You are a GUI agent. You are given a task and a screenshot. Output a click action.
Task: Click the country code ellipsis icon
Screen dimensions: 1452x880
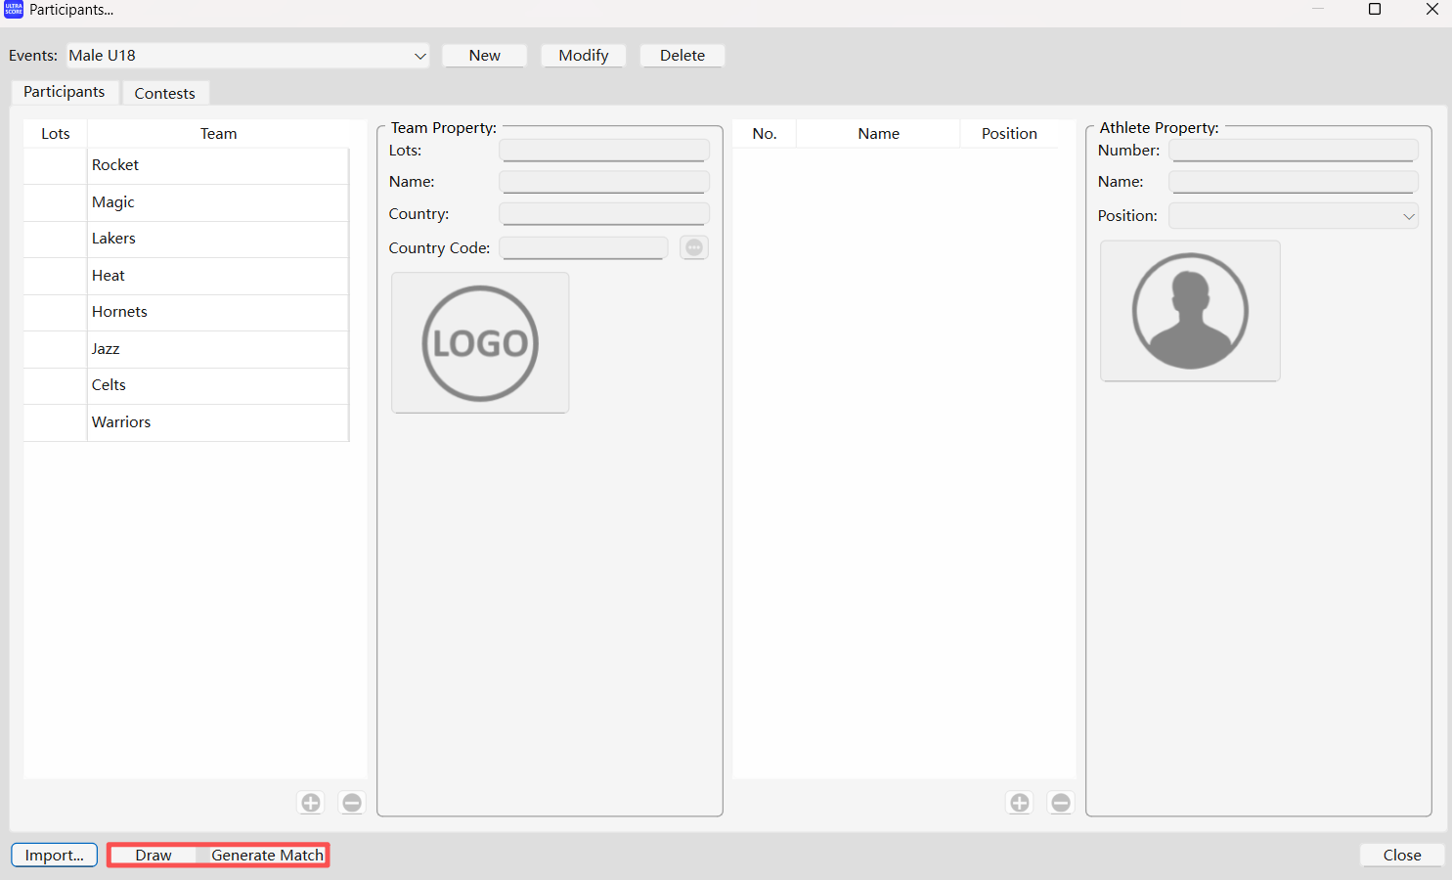coord(694,248)
